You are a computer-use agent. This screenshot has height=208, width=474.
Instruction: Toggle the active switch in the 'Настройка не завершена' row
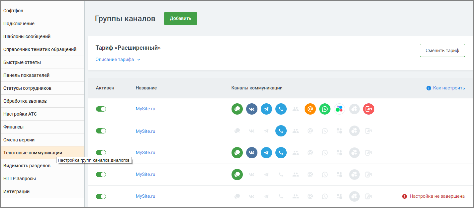[x=101, y=196]
